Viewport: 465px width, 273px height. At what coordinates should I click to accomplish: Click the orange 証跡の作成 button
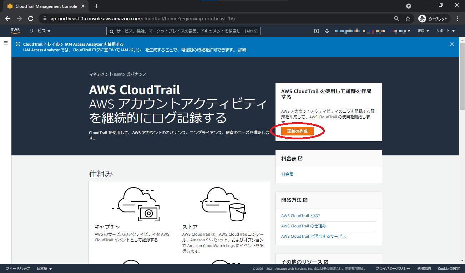click(x=297, y=131)
